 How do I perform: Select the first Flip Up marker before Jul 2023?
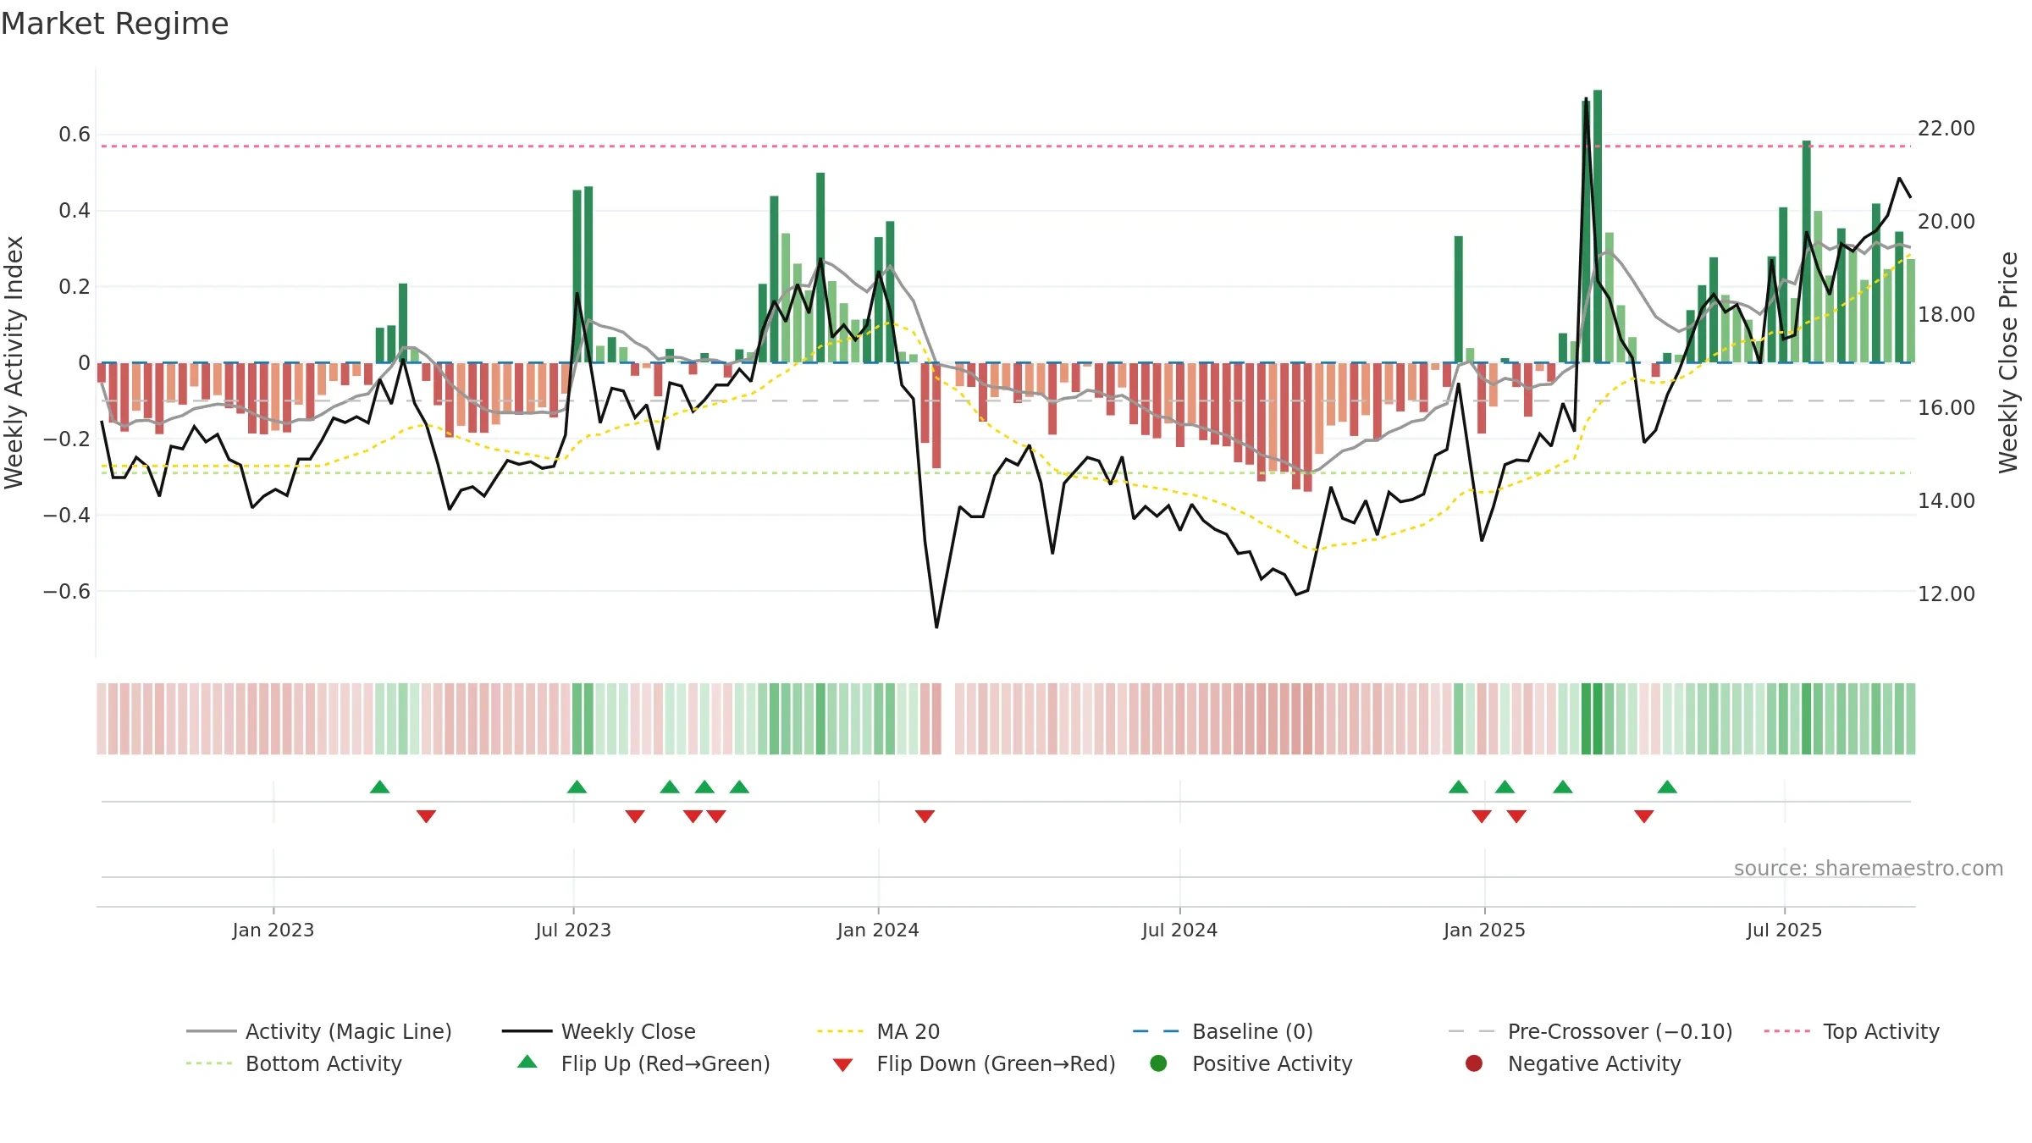point(380,787)
